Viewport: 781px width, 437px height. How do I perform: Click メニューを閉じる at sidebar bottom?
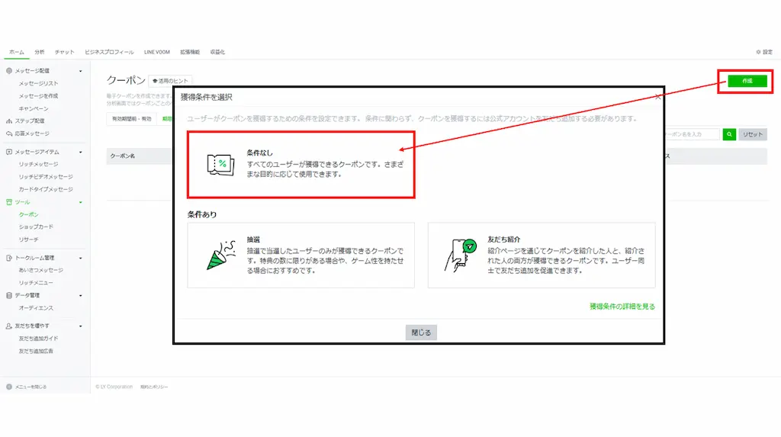point(27,387)
